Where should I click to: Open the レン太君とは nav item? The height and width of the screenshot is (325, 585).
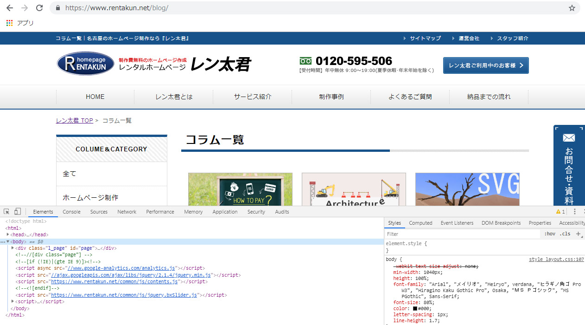174,97
